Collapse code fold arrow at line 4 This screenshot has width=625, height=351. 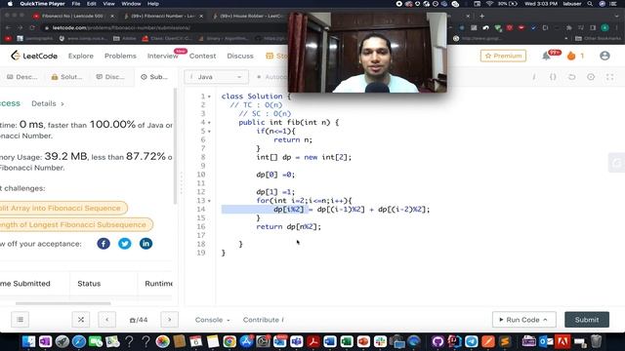[x=209, y=123]
